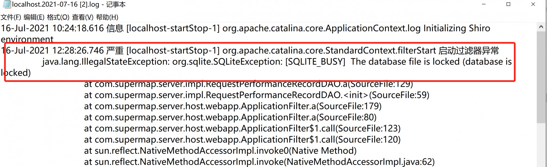Open the 编辑(E) menu
This screenshot has height=167, width=547.
34,17
